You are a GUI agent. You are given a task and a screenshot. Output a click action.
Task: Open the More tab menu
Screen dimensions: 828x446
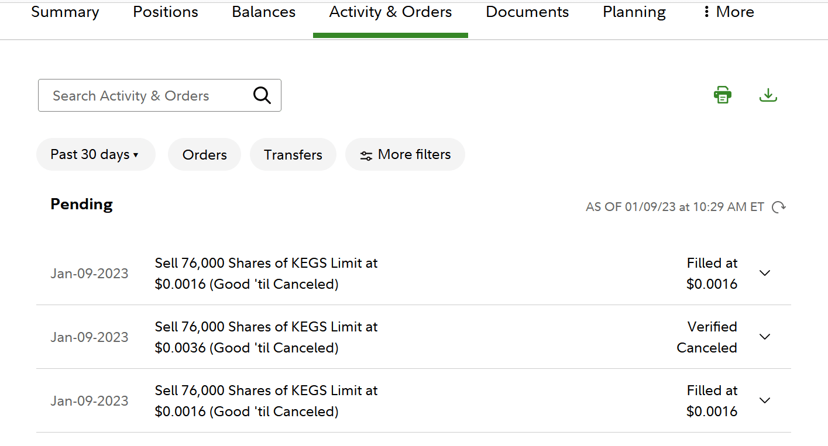[x=729, y=12]
